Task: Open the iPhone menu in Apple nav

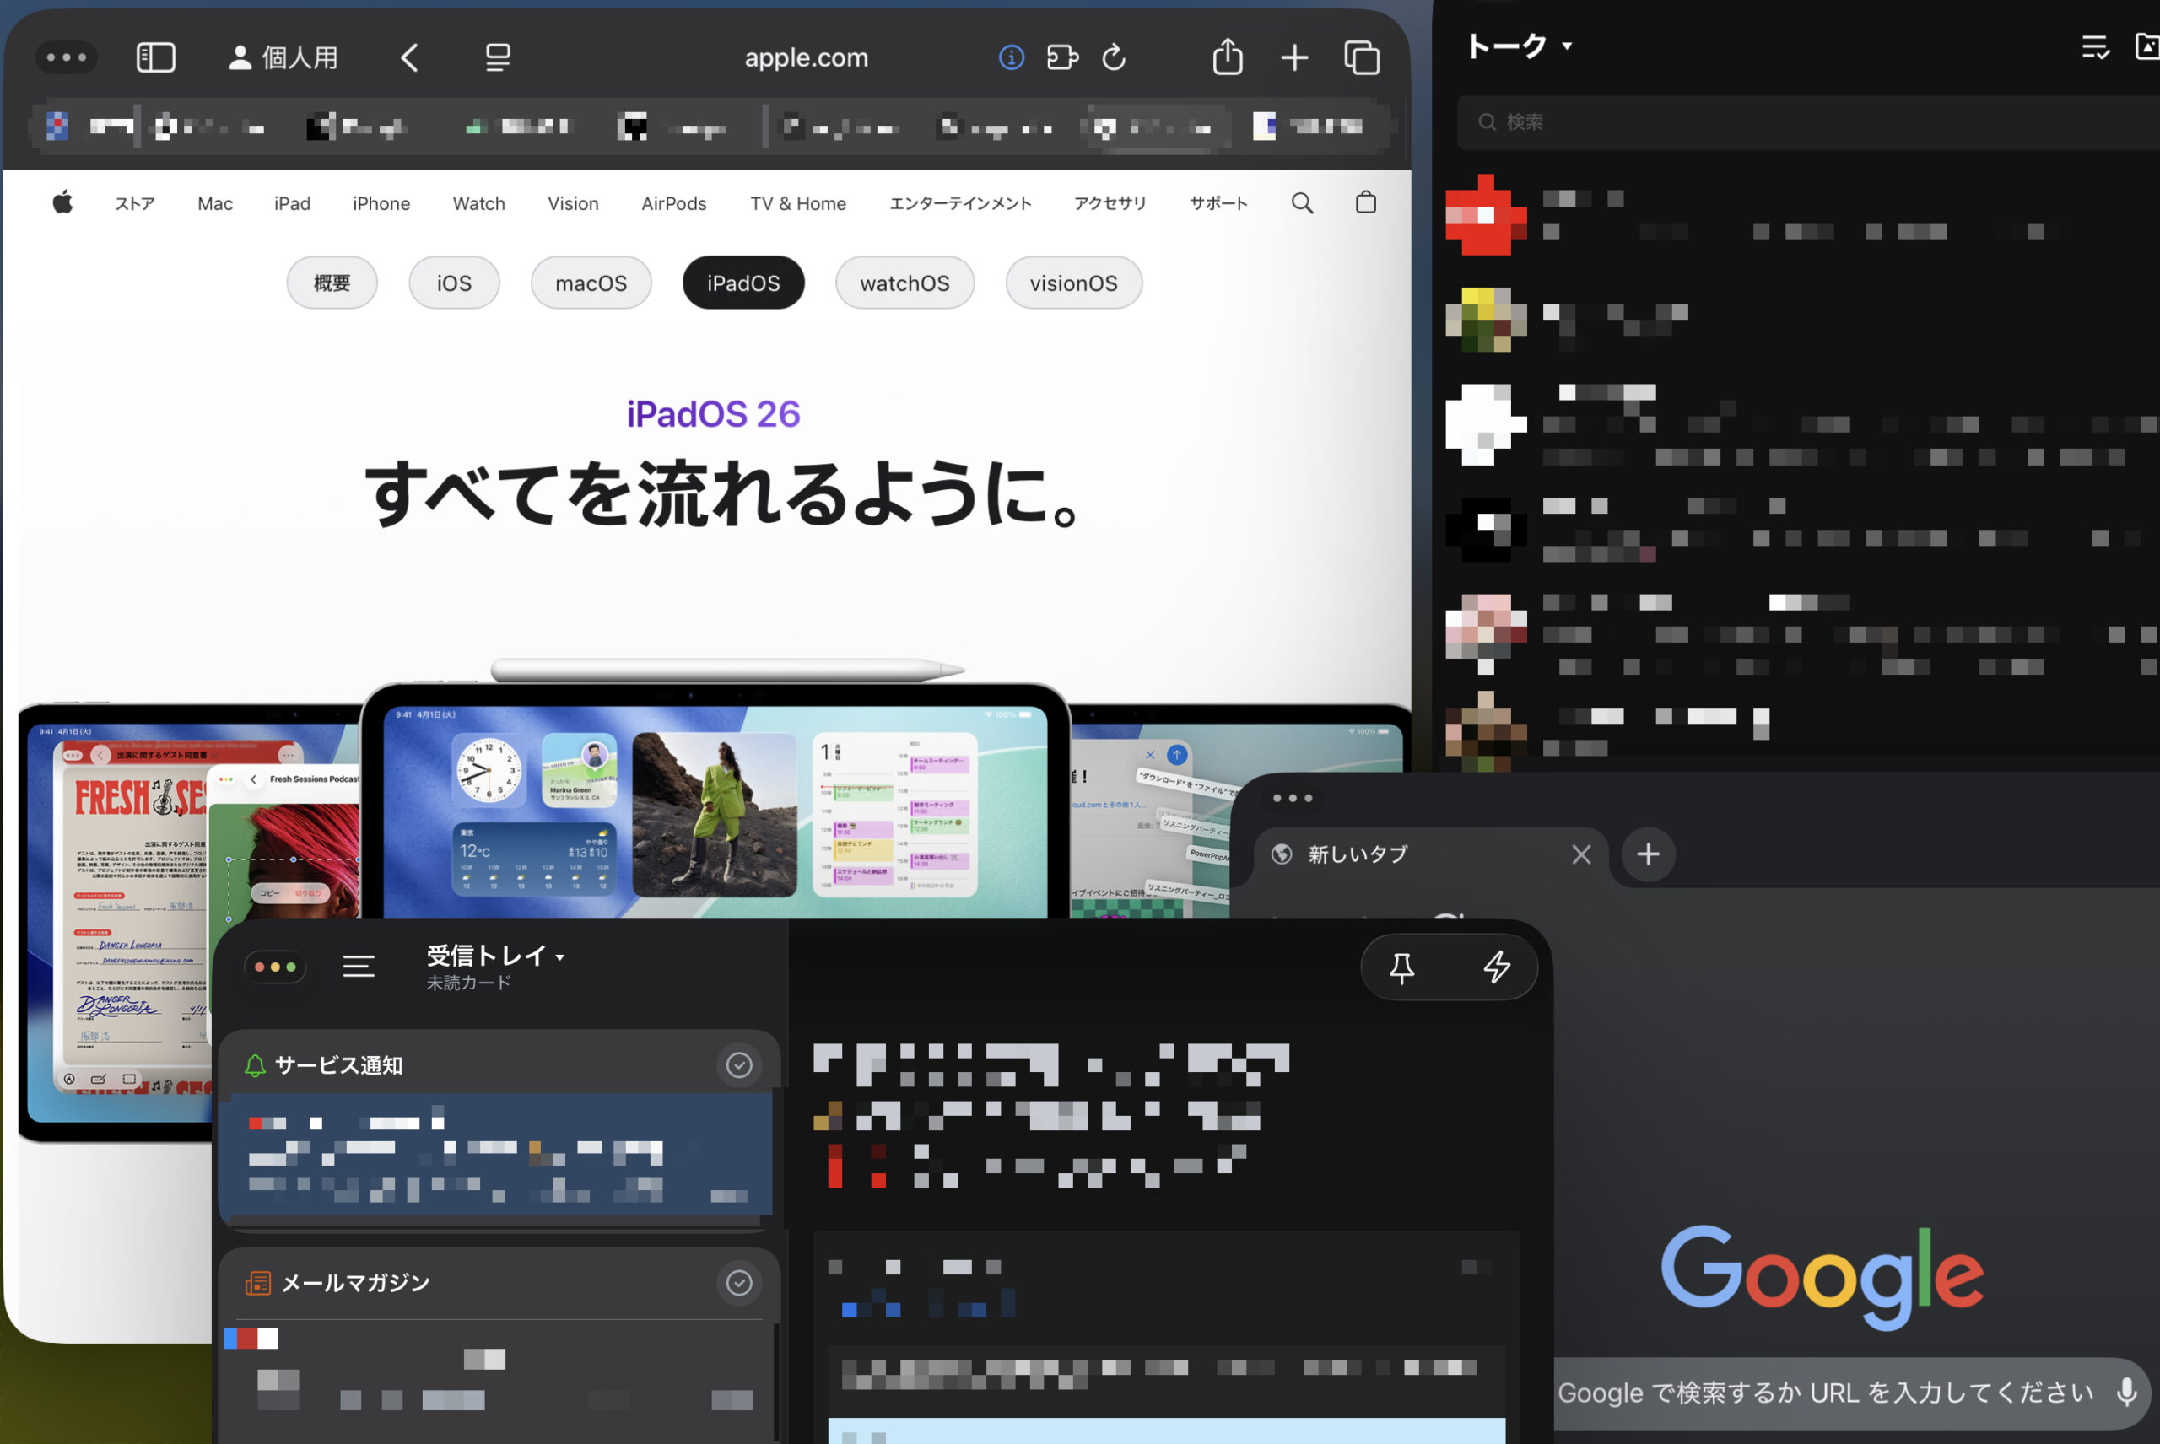Action: 381,203
